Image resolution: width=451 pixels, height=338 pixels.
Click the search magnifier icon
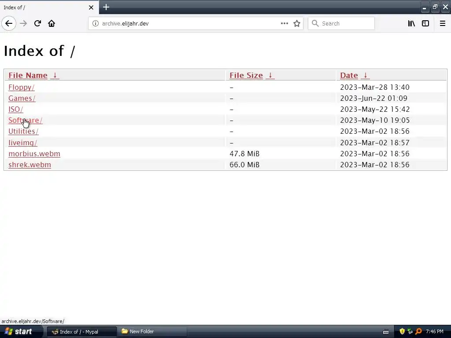pyautogui.click(x=315, y=23)
